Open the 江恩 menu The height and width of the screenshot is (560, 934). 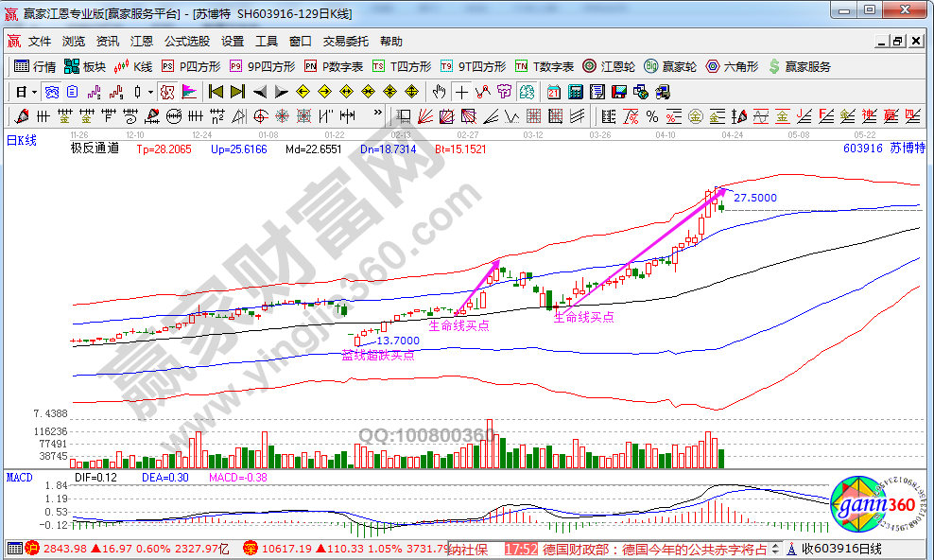142,41
